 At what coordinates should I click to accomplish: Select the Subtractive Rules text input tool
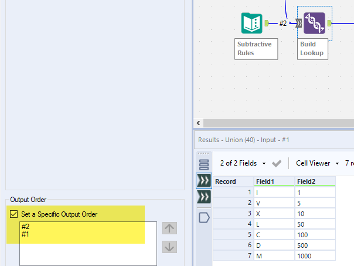click(x=252, y=23)
